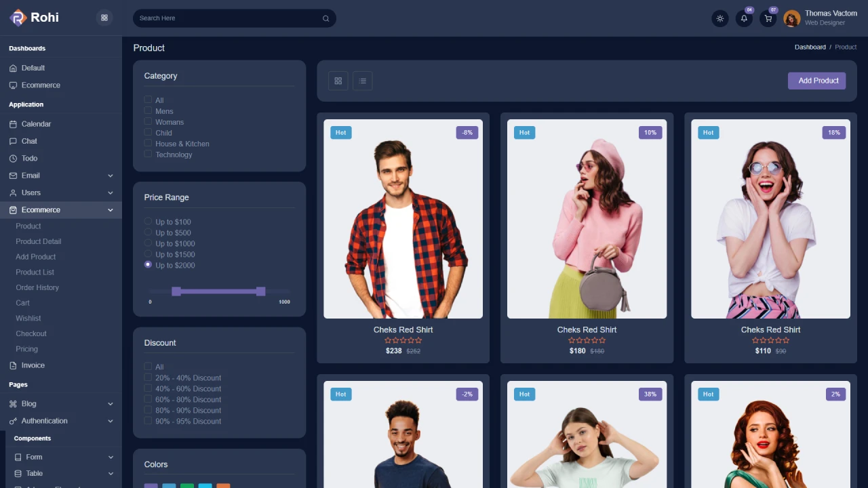Expand the Blog menu chevron

[x=111, y=404]
